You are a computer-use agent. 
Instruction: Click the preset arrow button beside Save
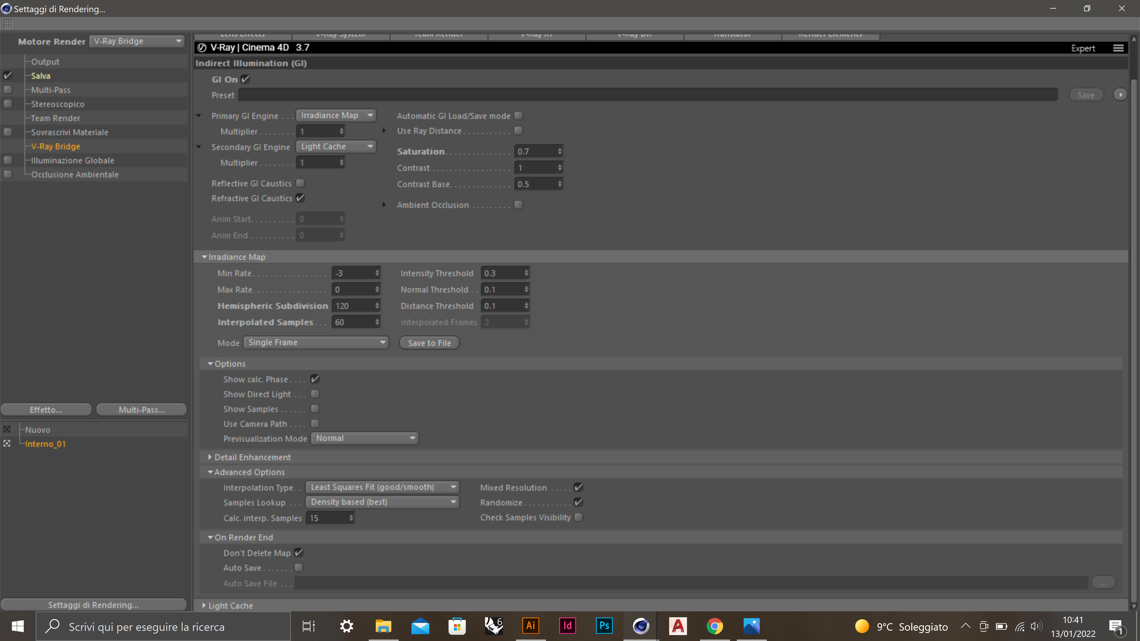[x=1120, y=95]
